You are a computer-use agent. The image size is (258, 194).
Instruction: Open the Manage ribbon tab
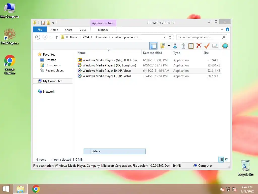click(103, 30)
